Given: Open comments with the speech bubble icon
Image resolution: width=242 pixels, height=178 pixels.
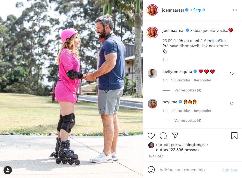Looking at the screenshot, I should [x=163, y=136].
